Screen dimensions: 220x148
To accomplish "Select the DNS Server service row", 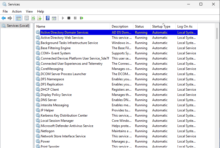I will 49,100.
